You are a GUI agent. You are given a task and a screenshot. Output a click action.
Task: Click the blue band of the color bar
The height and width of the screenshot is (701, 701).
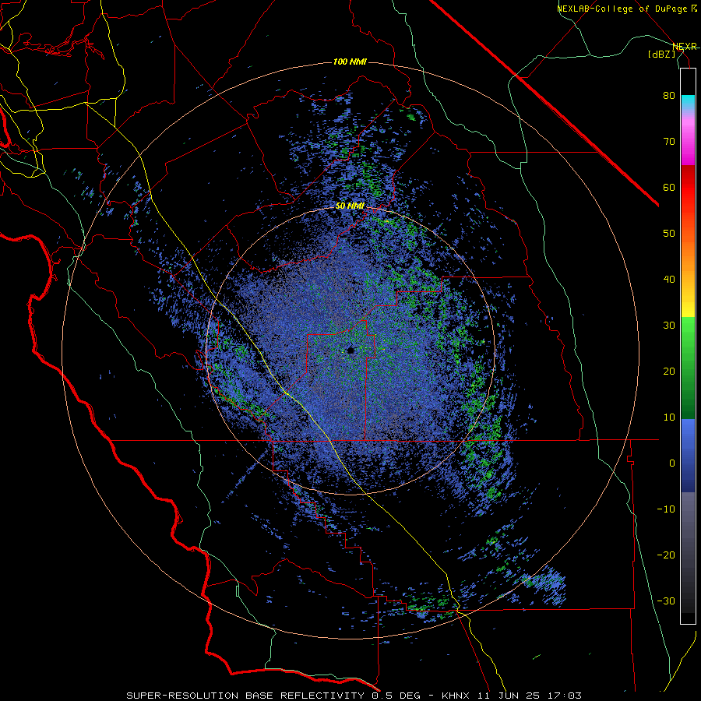click(688, 455)
